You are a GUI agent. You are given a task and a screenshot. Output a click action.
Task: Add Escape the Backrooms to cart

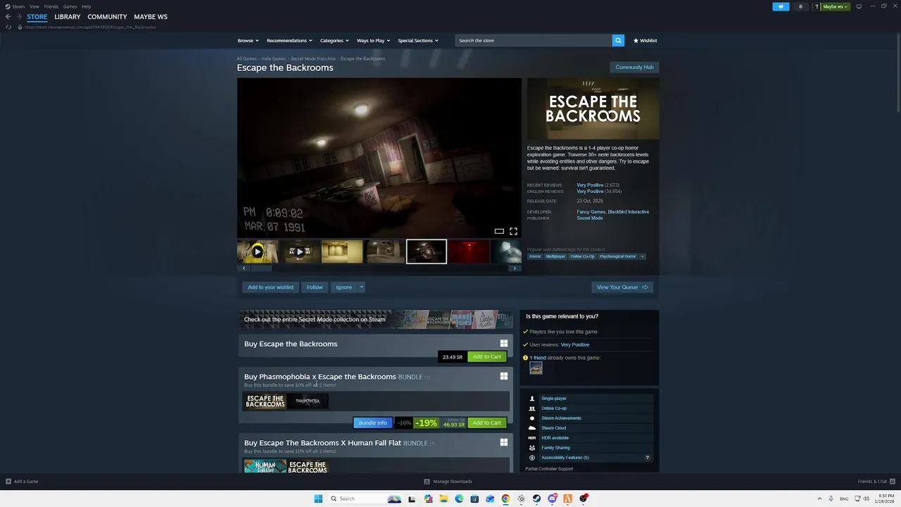486,356
